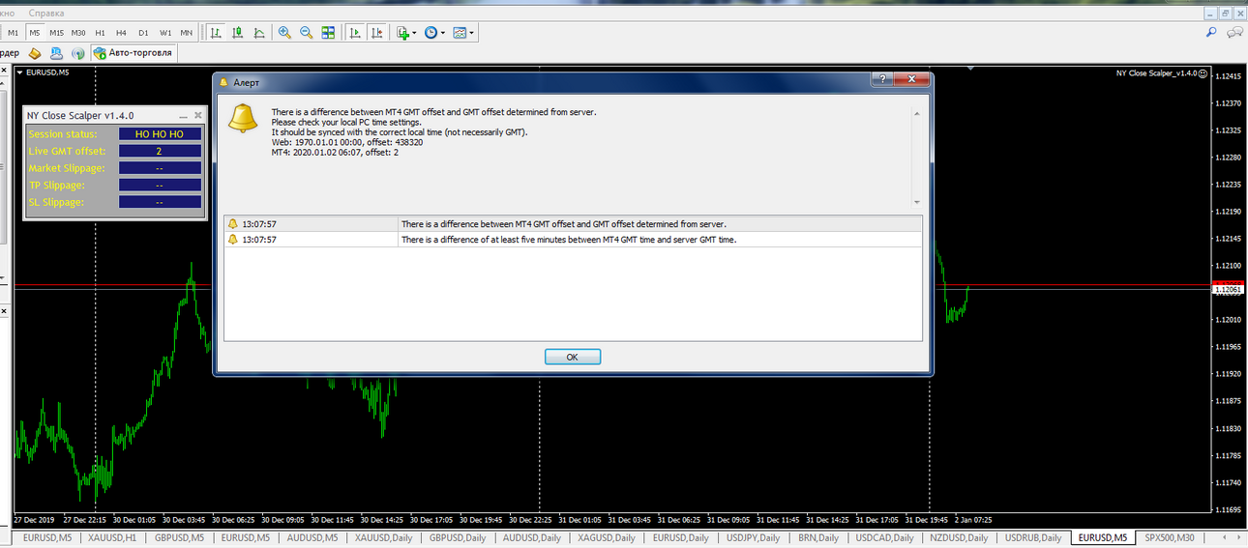The image size is (1248, 548).
Task: Select the H4 timeframe
Action: tap(122, 33)
